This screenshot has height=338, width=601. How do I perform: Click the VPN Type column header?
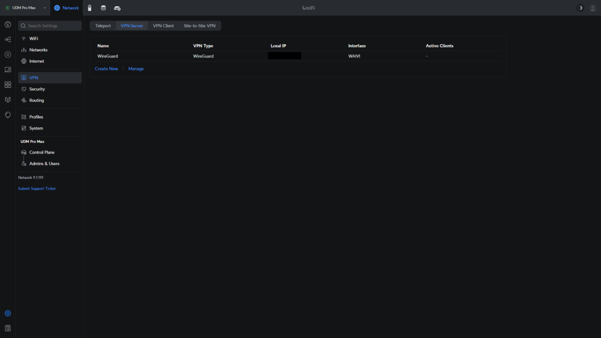(203, 46)
